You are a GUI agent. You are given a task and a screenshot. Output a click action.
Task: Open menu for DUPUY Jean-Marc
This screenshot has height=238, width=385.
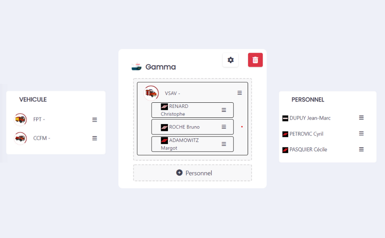(361, 118)
